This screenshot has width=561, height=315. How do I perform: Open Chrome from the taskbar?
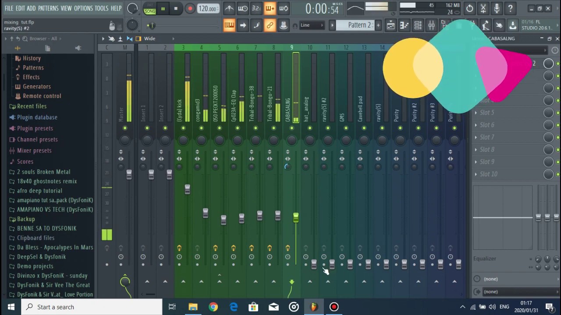[x=213, y=307]
